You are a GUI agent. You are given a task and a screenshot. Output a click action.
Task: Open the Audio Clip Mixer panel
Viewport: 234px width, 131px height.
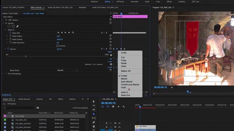click(60, 7)
